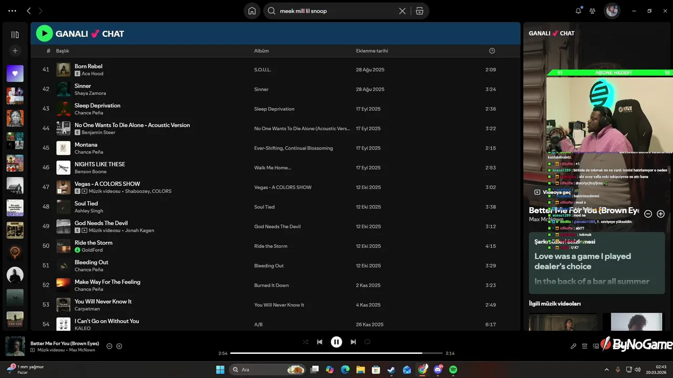Open the Browse icon beside search
Image resolution: width=673 pixels, height=378 pixels.
(419, 10)
